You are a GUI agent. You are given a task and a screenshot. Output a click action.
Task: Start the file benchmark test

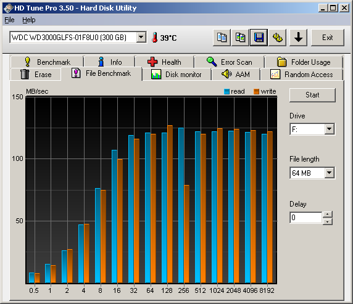pyautogui.click(x=312, y=95)
